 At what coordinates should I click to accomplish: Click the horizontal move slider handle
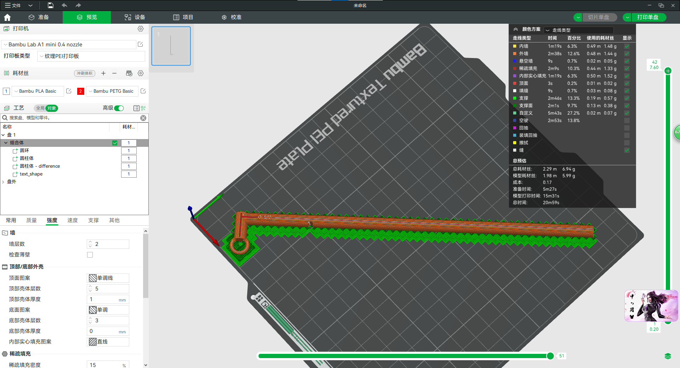pos(550,356)
